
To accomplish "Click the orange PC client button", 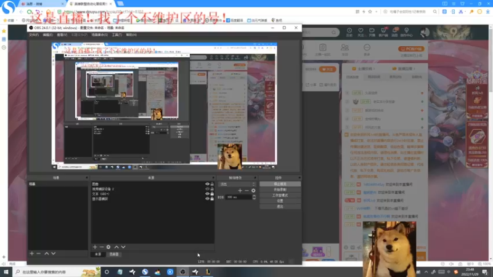I will [411, 49].
